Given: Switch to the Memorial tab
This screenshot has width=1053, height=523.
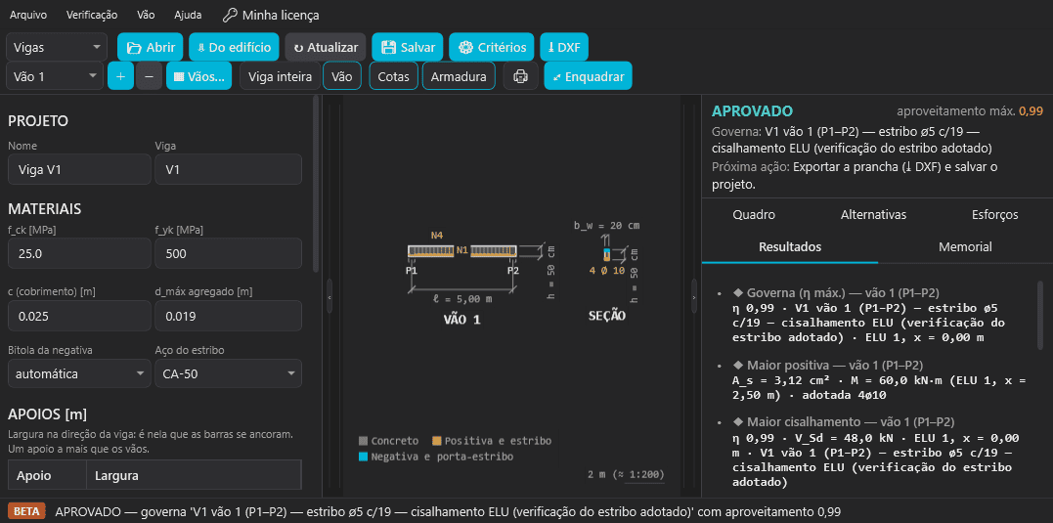Looking at the screenshot, I should tap(965, 247).
